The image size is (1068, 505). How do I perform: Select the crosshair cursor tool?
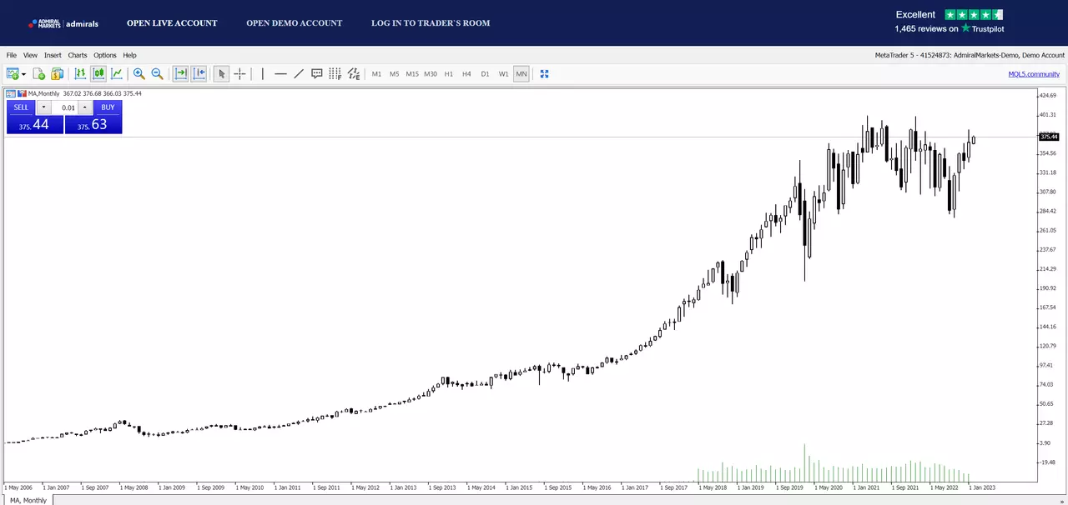pos(239,74)
